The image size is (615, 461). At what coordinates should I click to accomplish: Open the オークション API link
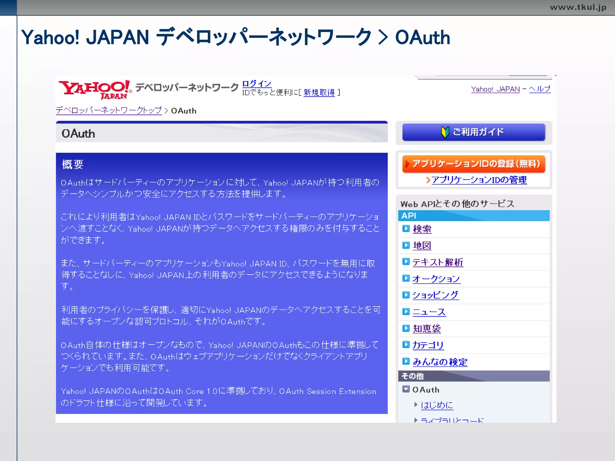[x=436, y=279]
